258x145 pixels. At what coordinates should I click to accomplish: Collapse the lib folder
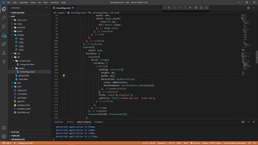pyautogui.click(x=19, y=57)
